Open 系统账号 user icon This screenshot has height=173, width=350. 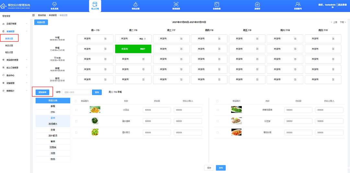point(298,5)
